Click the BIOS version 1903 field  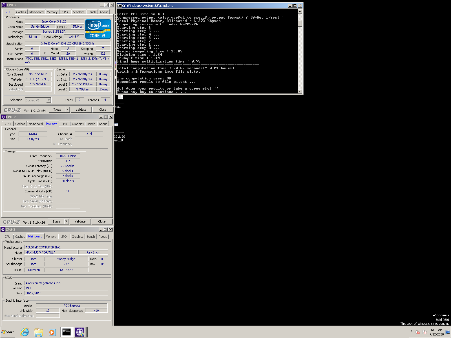click(66, 288)
